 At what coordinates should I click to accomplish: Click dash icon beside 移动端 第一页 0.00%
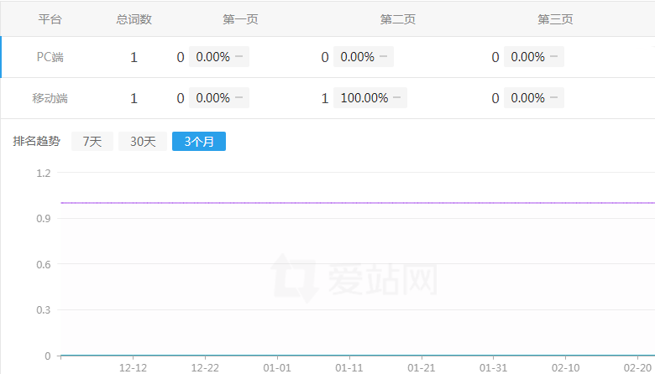click(239, 98)
